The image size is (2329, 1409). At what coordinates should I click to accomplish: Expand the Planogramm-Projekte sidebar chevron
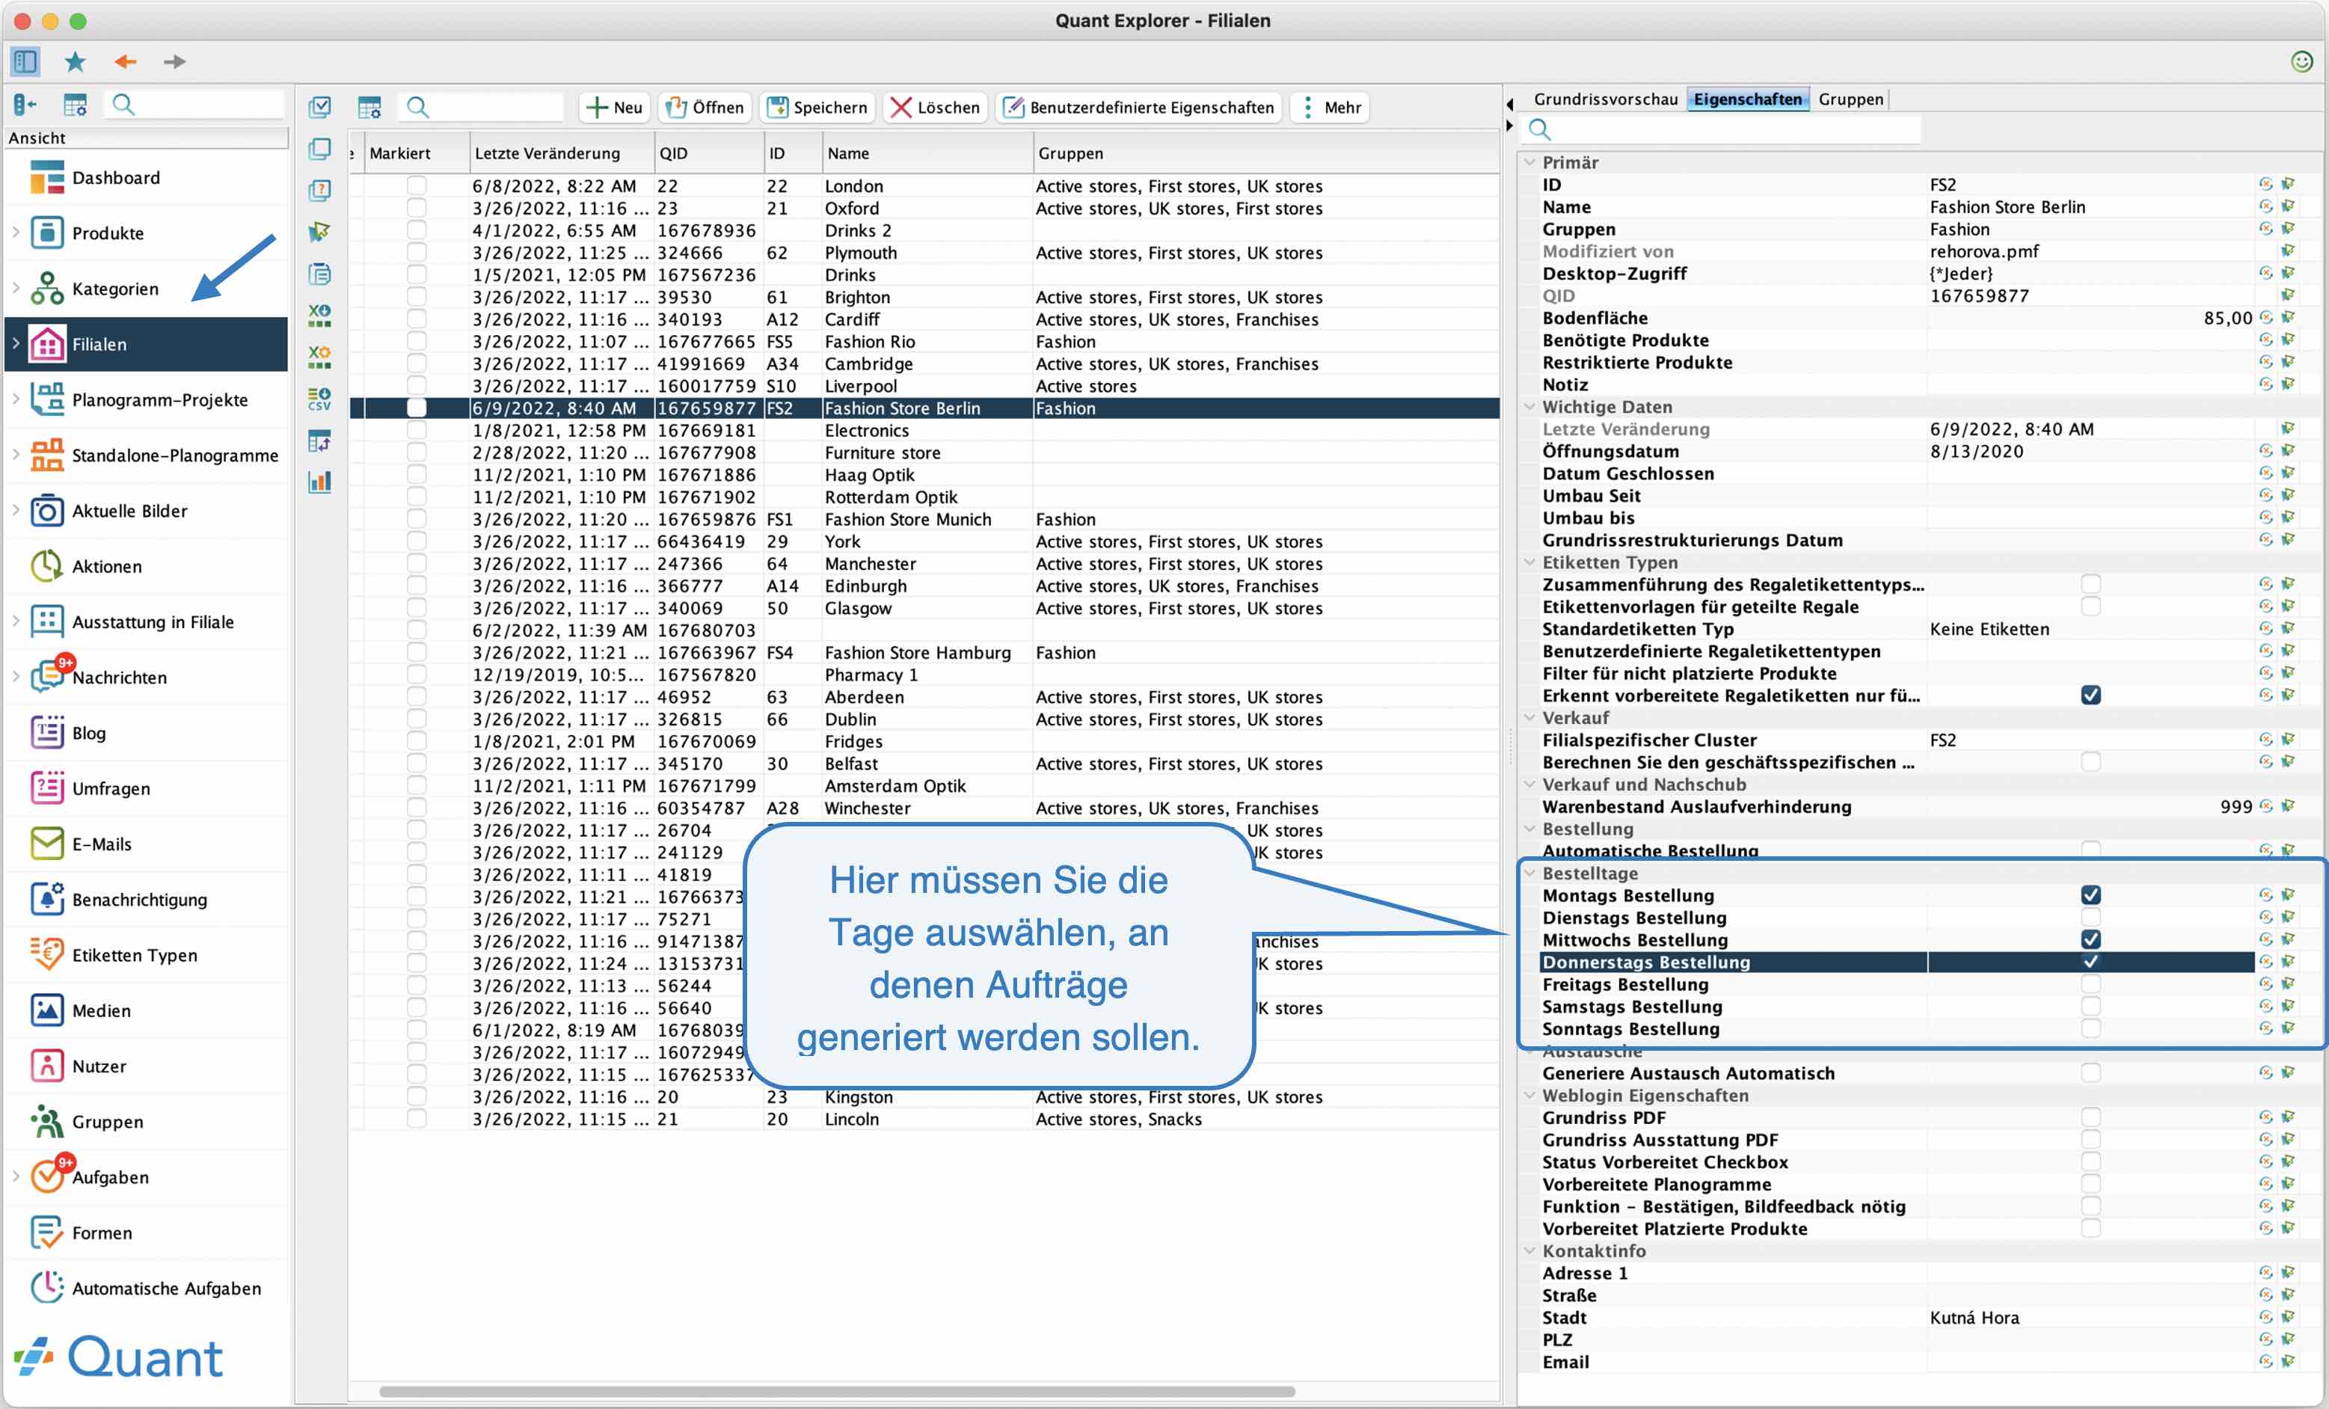click(x=16, y=399)
